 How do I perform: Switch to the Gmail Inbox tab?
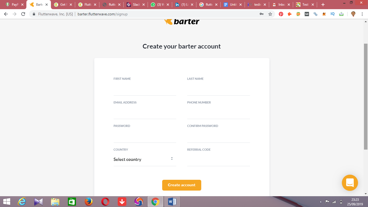281,5
